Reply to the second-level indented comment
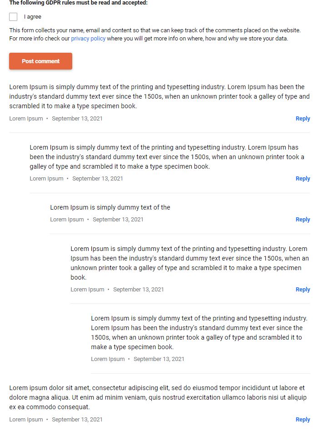This screenshot has width=327, height=431. (302, 178)
